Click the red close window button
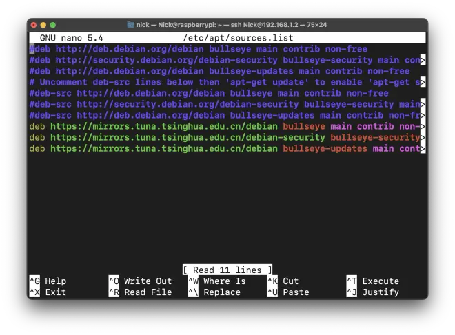The image size is (455, 335). (34, 25)
